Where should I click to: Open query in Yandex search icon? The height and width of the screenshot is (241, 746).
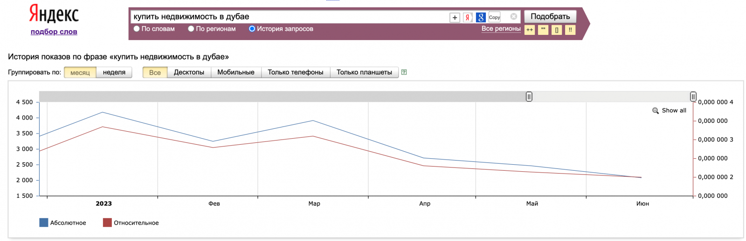(468, 18)
